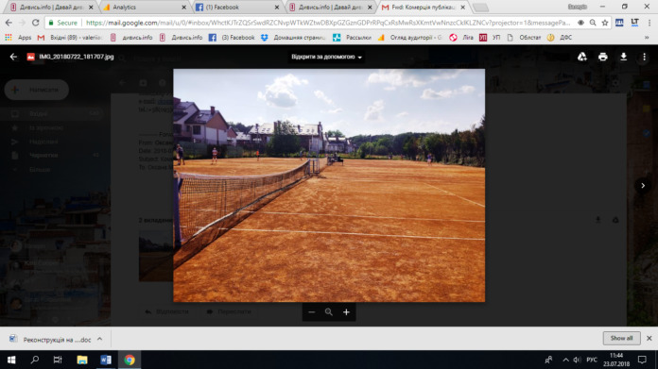Show more bookmarks with the overflow chevron
The image size is (658, 369).
tap(647, 37)
